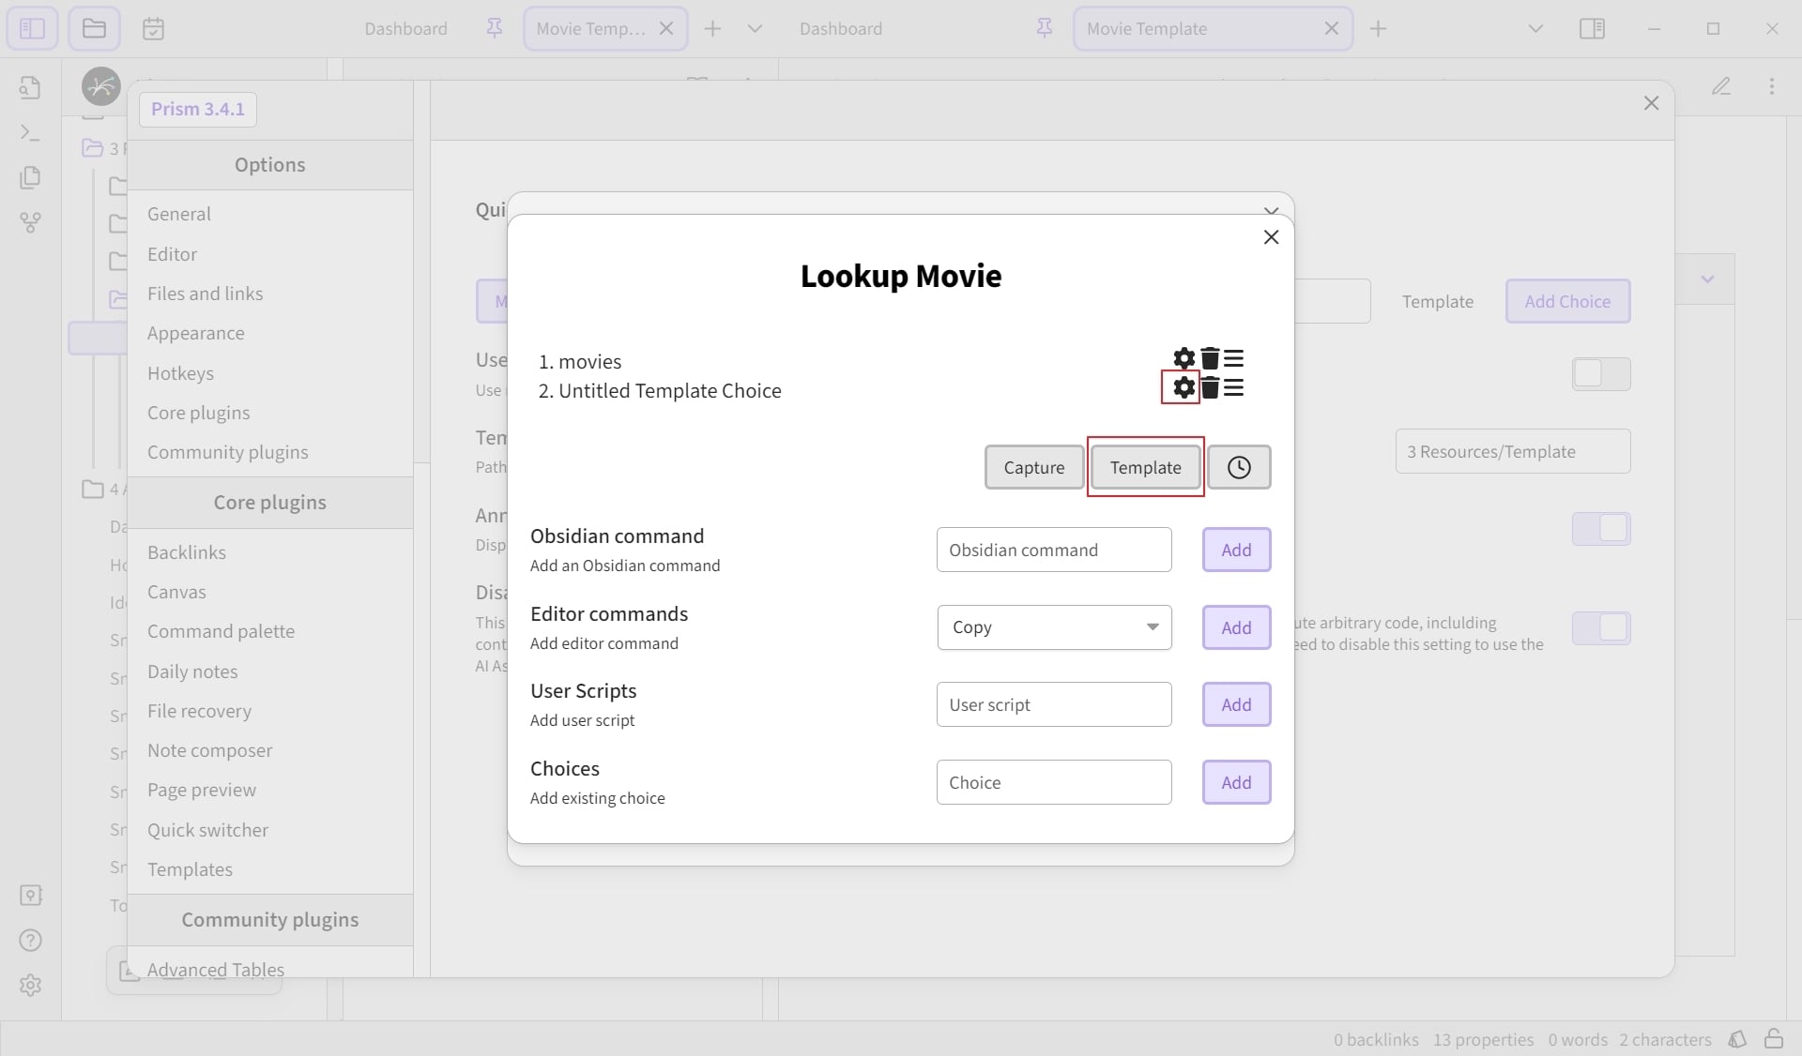Toggle the switch below the template folder path
The image size is (1802, 1056).
pyautogui.click(x=1601, y=529)
